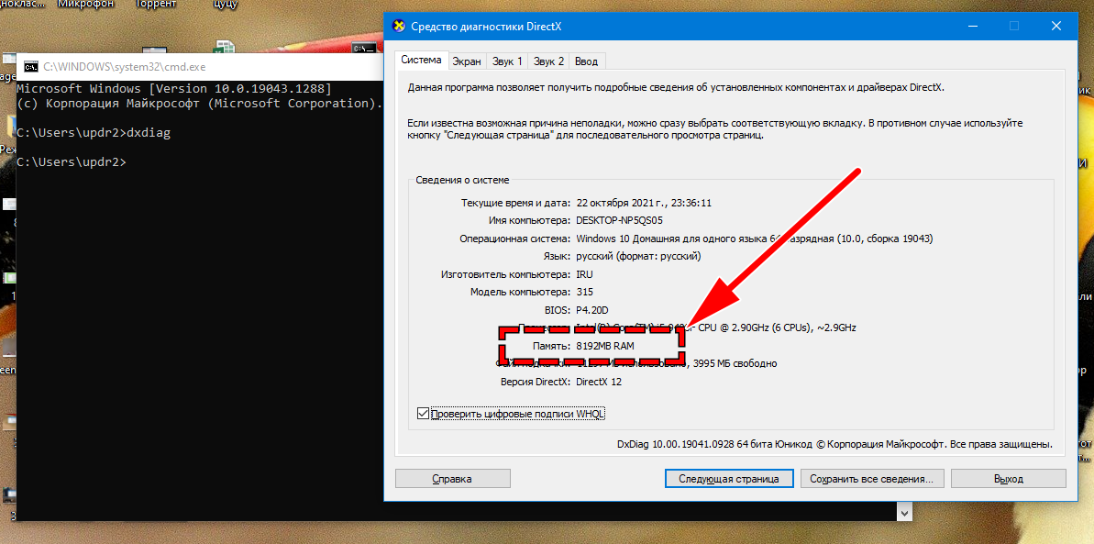
Task: Switch to the Система tab
Action: [421, 60]
